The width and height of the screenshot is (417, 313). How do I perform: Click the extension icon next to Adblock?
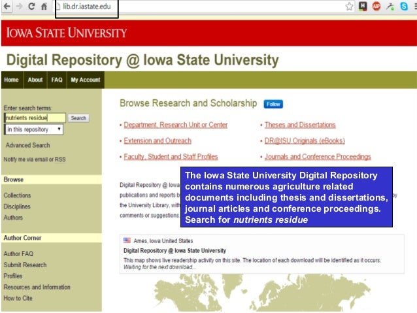coord(390,7)
